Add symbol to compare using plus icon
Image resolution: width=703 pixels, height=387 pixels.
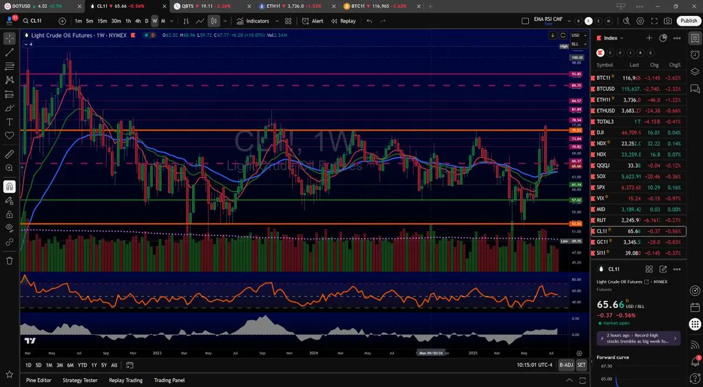[63, 20]
